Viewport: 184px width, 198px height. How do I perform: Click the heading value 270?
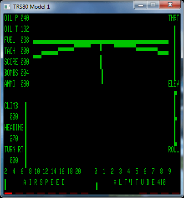pyautogui.click(x=14, y=138)
